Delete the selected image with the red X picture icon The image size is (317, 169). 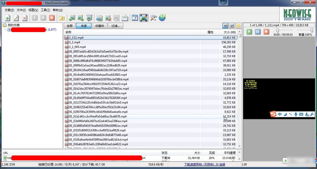tap(108, 18)
